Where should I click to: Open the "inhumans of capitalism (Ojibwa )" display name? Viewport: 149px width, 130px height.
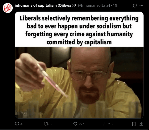44,5
